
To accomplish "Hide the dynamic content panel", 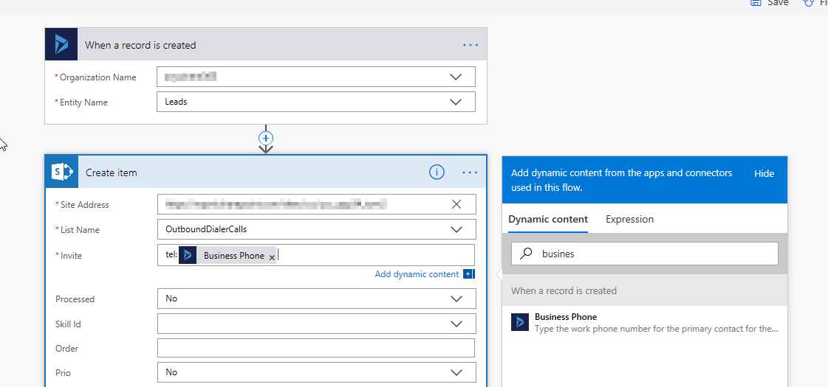I will [x=764, y=173].
